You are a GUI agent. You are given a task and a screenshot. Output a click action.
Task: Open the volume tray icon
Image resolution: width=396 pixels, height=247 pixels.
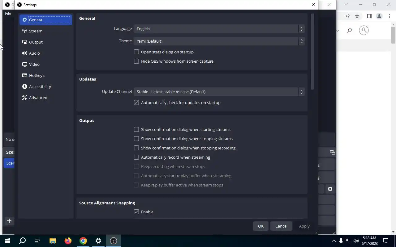(x=356, y=241)
